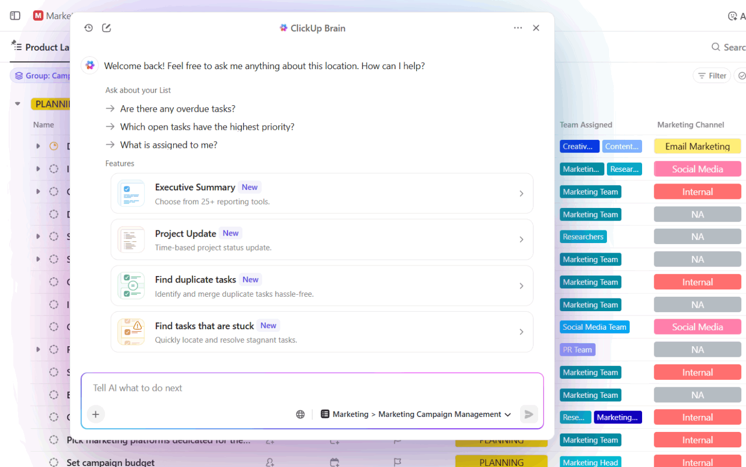Expand the first task's subtasks arrow
Screen dimensions: 746x467
pyautogui.click(x=38, y=146)
